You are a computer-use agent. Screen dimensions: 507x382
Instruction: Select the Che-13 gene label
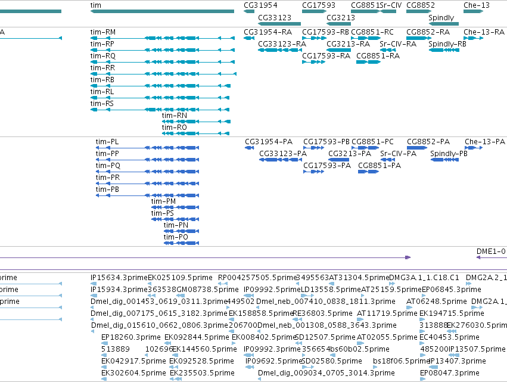tap(476, 5)
